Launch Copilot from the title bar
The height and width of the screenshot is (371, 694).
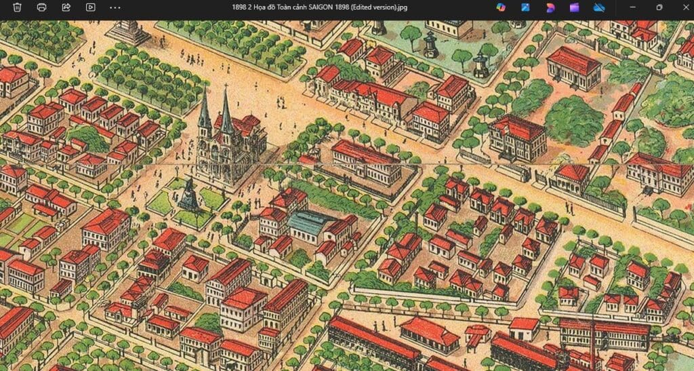pos(501,7)
